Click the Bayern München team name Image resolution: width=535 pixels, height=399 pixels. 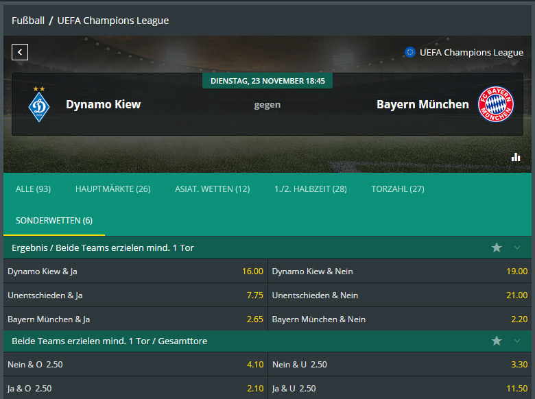(423, 104)
